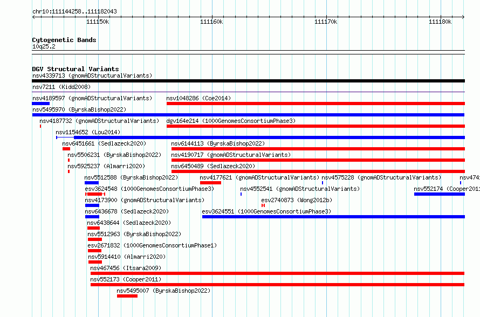Screen dimensions: 480x317
Task: Click nsv4575228 gnomADStructuralVariants label
Action: click(x=381, y=177)
